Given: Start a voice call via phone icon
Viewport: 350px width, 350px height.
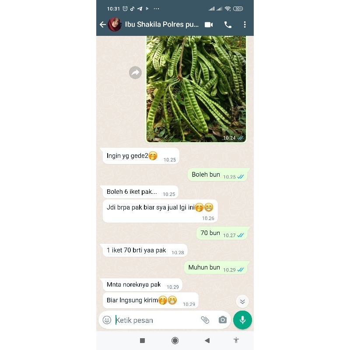Looking at the screenshot, I should [227, 24].
